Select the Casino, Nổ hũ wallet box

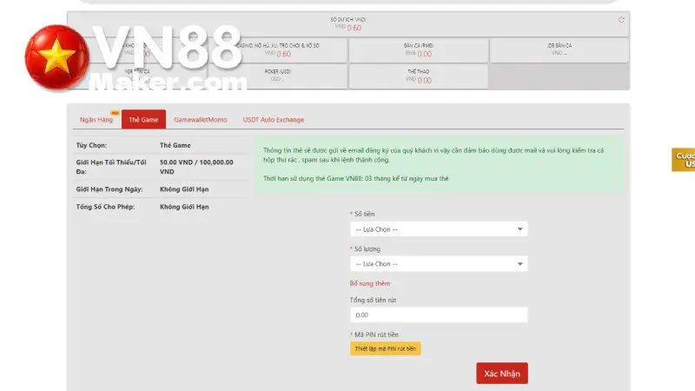click(278, 50)
